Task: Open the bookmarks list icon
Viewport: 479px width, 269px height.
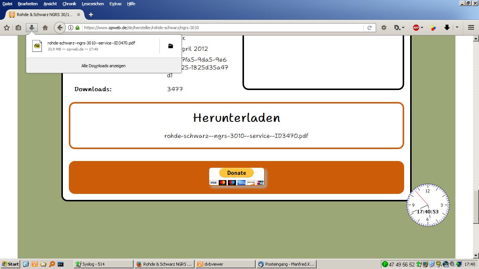Action: click(x=18, y=28)
